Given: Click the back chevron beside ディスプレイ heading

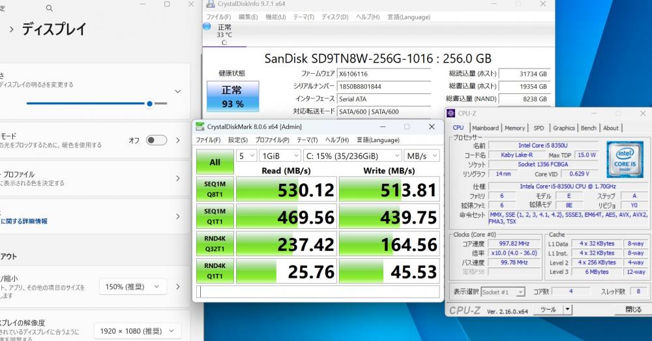Looking at the screenshot, I should (11, 29).
